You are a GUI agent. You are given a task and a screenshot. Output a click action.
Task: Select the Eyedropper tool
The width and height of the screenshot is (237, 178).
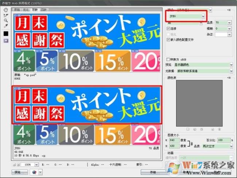(6, 26)
